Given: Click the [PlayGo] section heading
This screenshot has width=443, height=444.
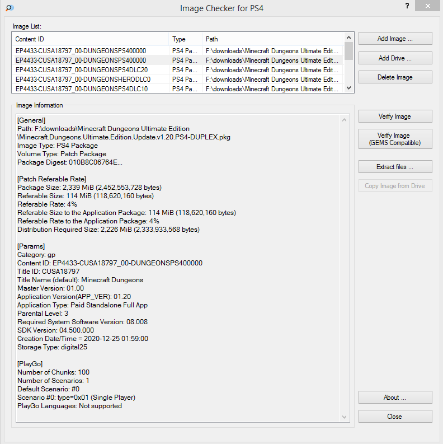Looking at the screenshot, I should pos(30,364).
